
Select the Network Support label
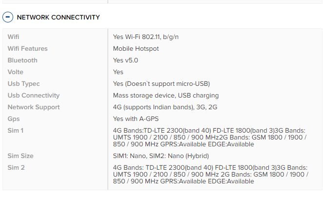pos(34,107)
